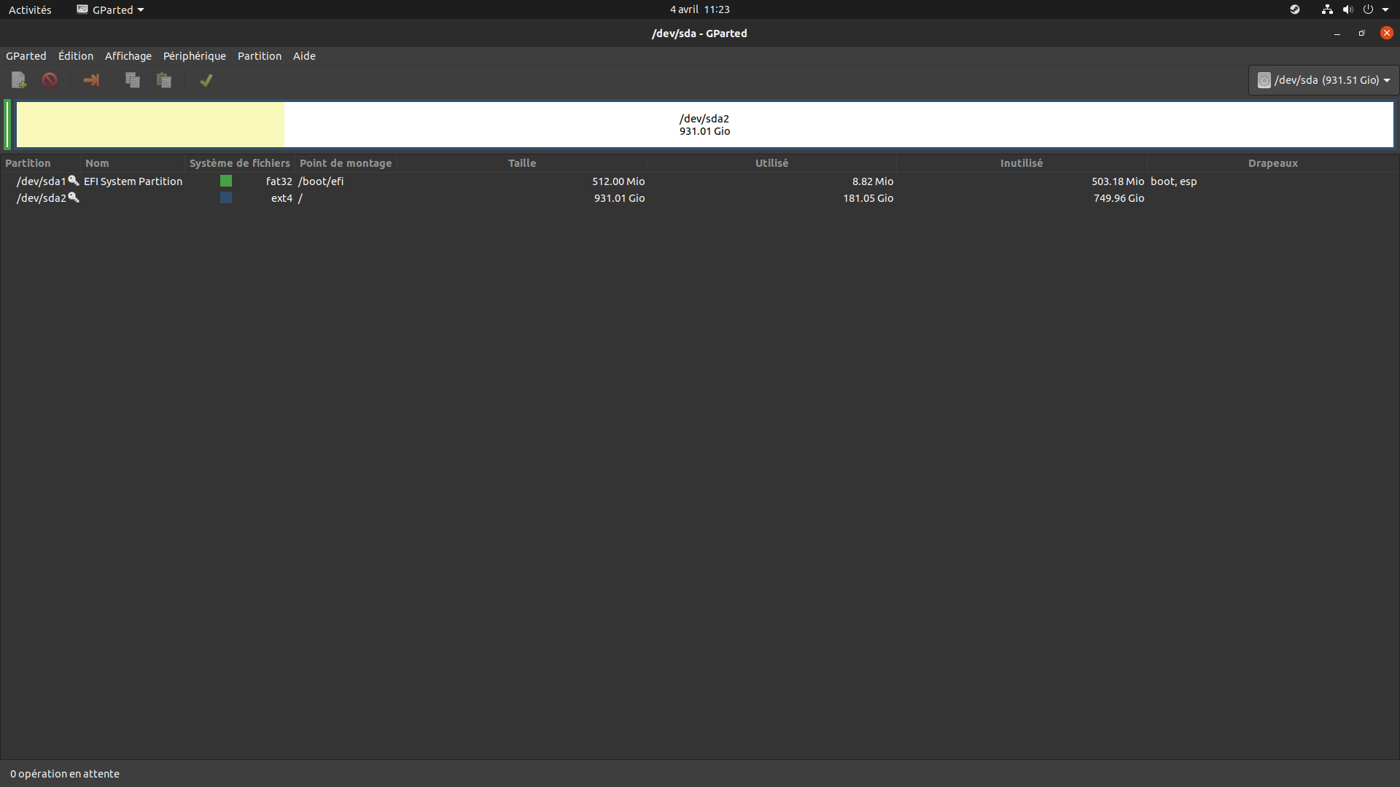Click the power icon in top bar

pos(1368,9)
